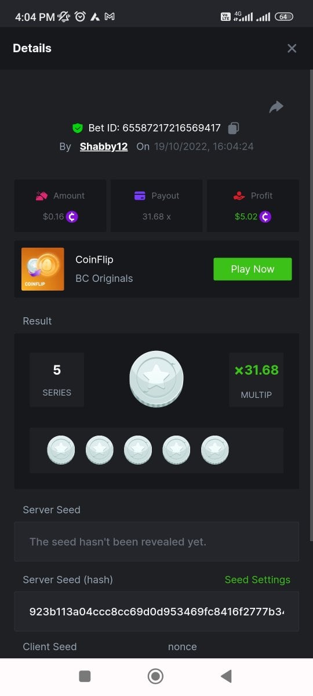Viewport: 313px width, 696px height.
Task: Tap the Amount money icon
Action: click(41, 196)
